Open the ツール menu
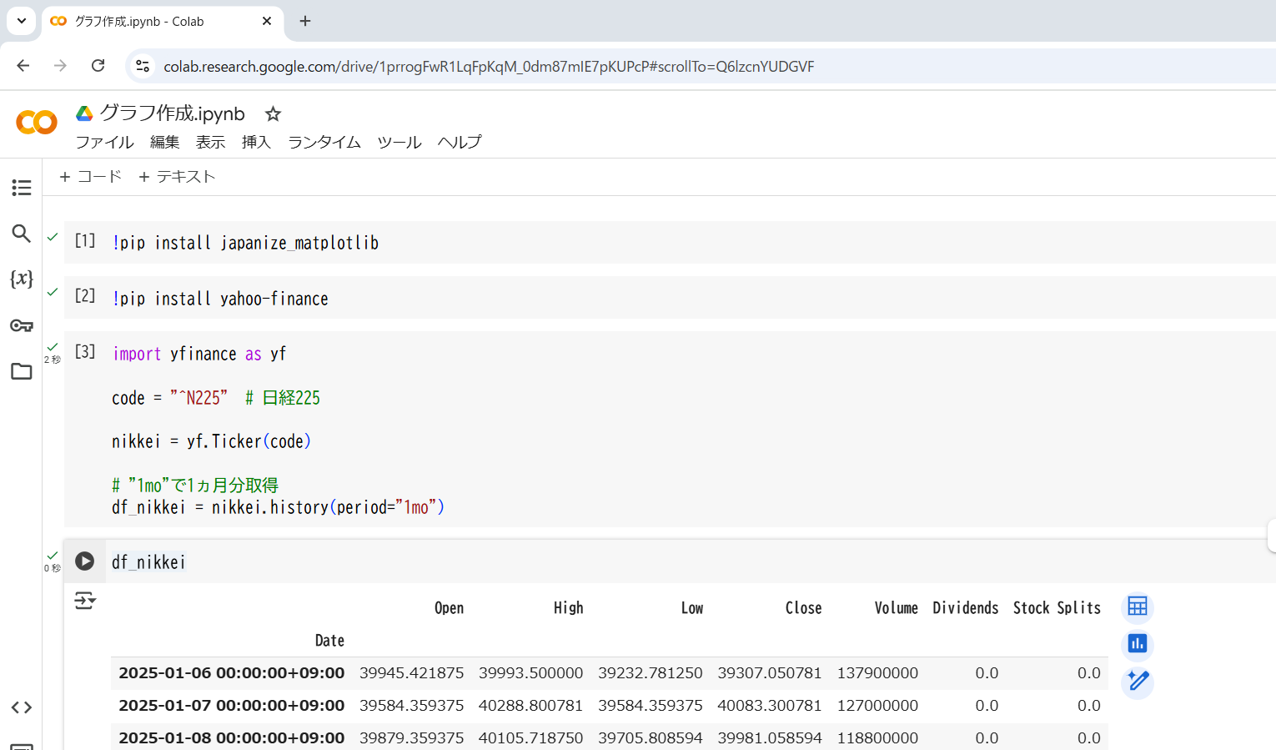 pos(399,142)
